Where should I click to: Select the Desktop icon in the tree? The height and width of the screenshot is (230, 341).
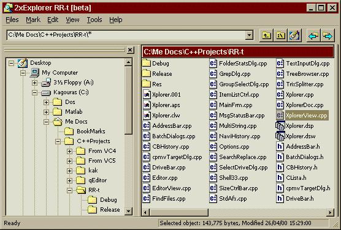pos(23,63)
